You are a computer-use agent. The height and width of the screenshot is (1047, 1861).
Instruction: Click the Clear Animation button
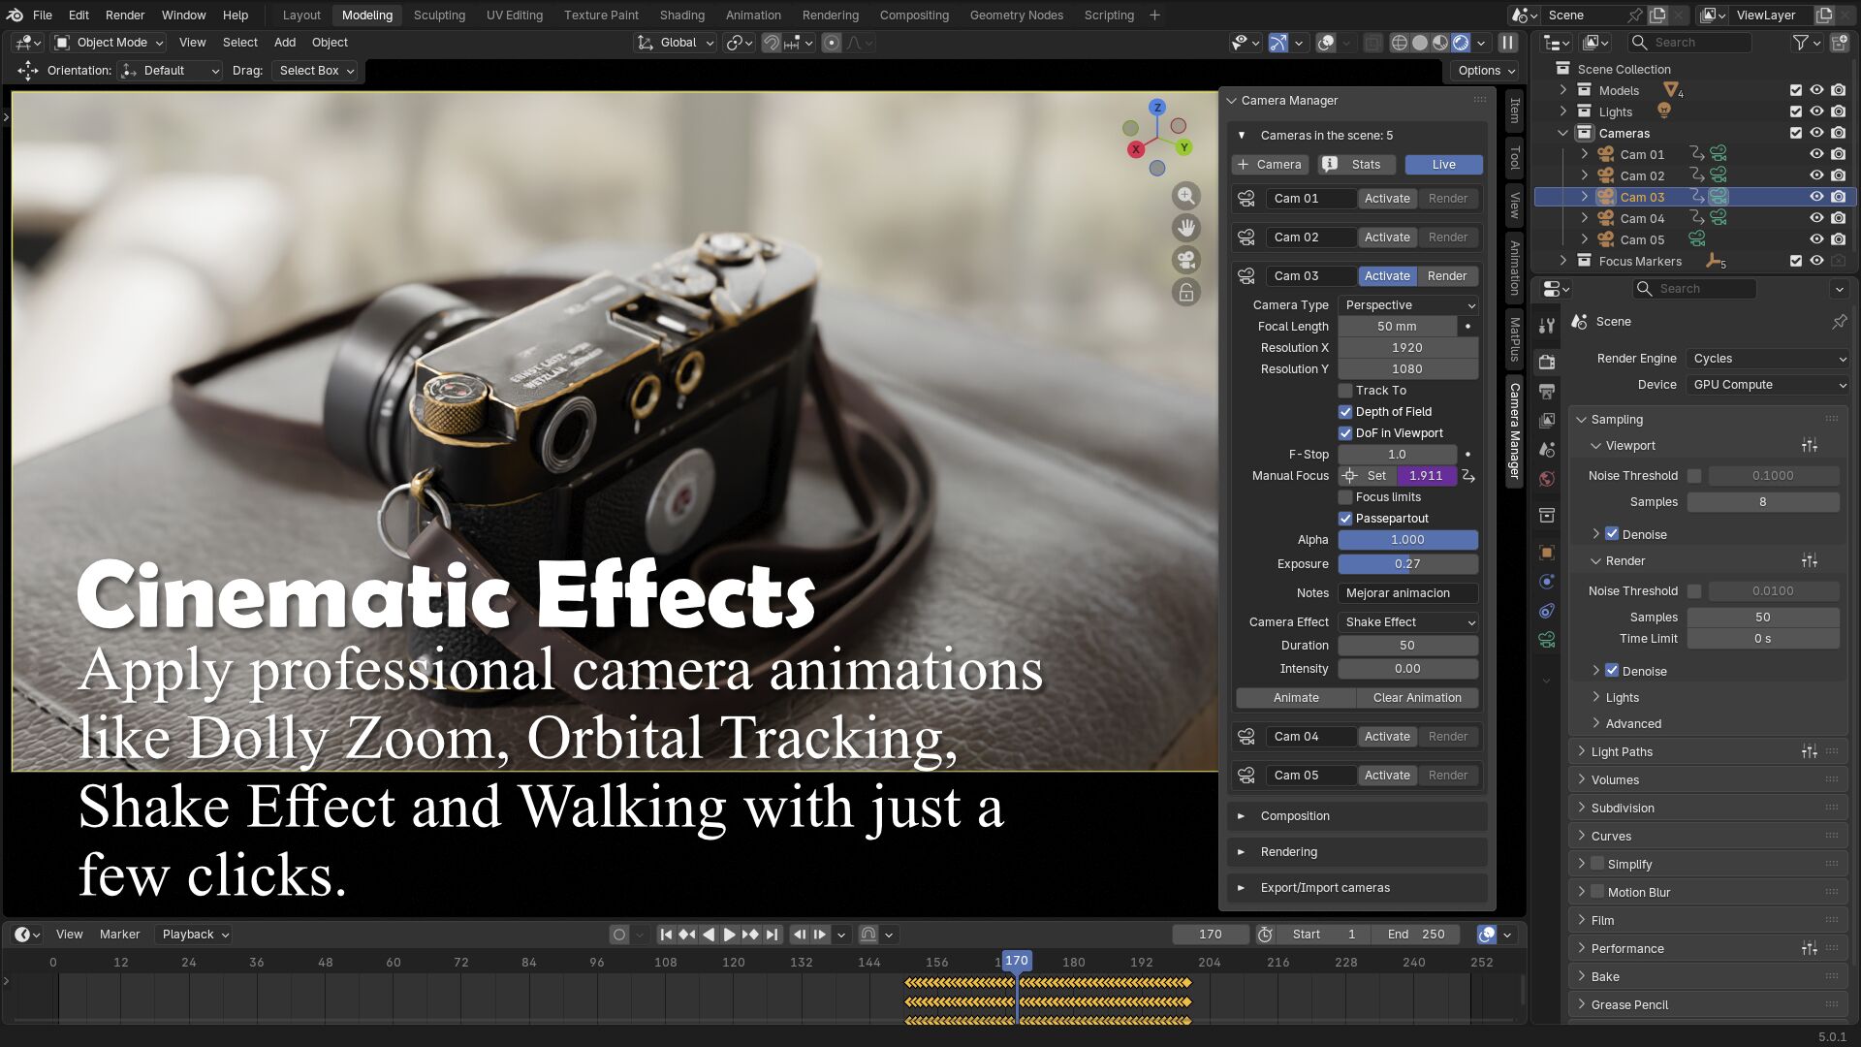(1416, 698)
